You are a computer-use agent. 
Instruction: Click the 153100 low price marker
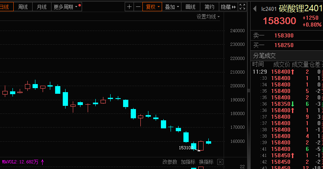(187, 148)
